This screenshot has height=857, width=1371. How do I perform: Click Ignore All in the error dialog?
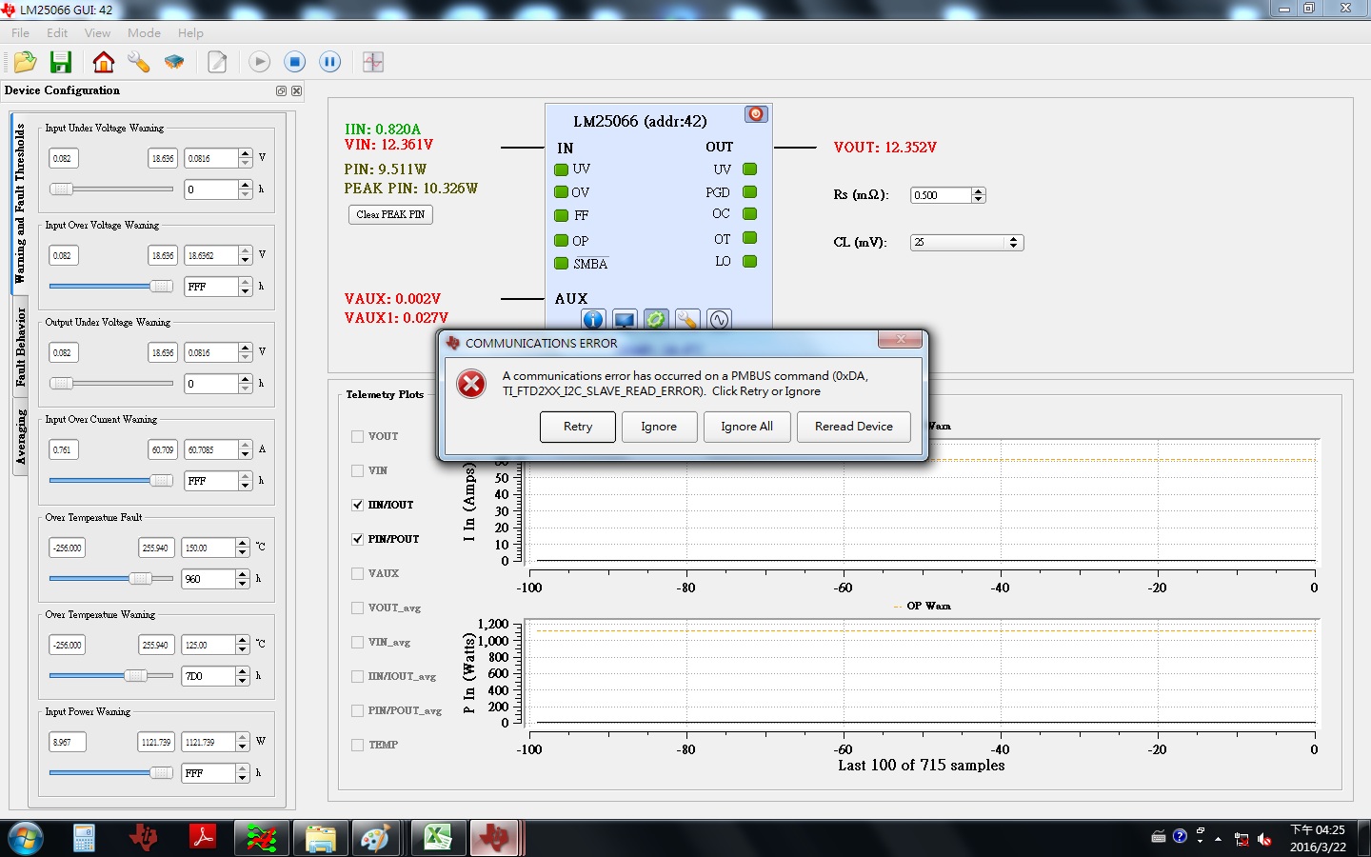[x=746, y=427]
